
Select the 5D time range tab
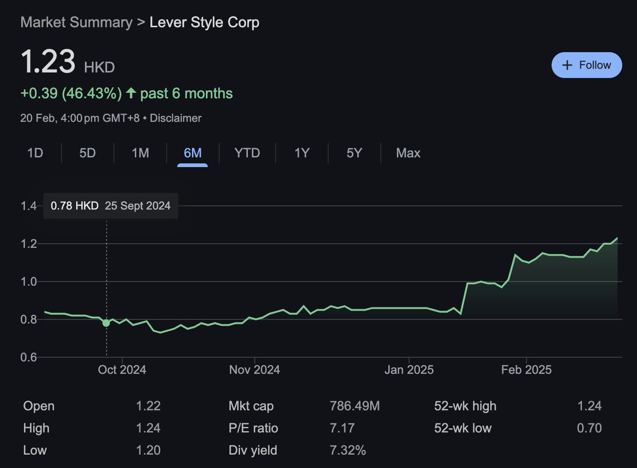(x=88, y=153)
